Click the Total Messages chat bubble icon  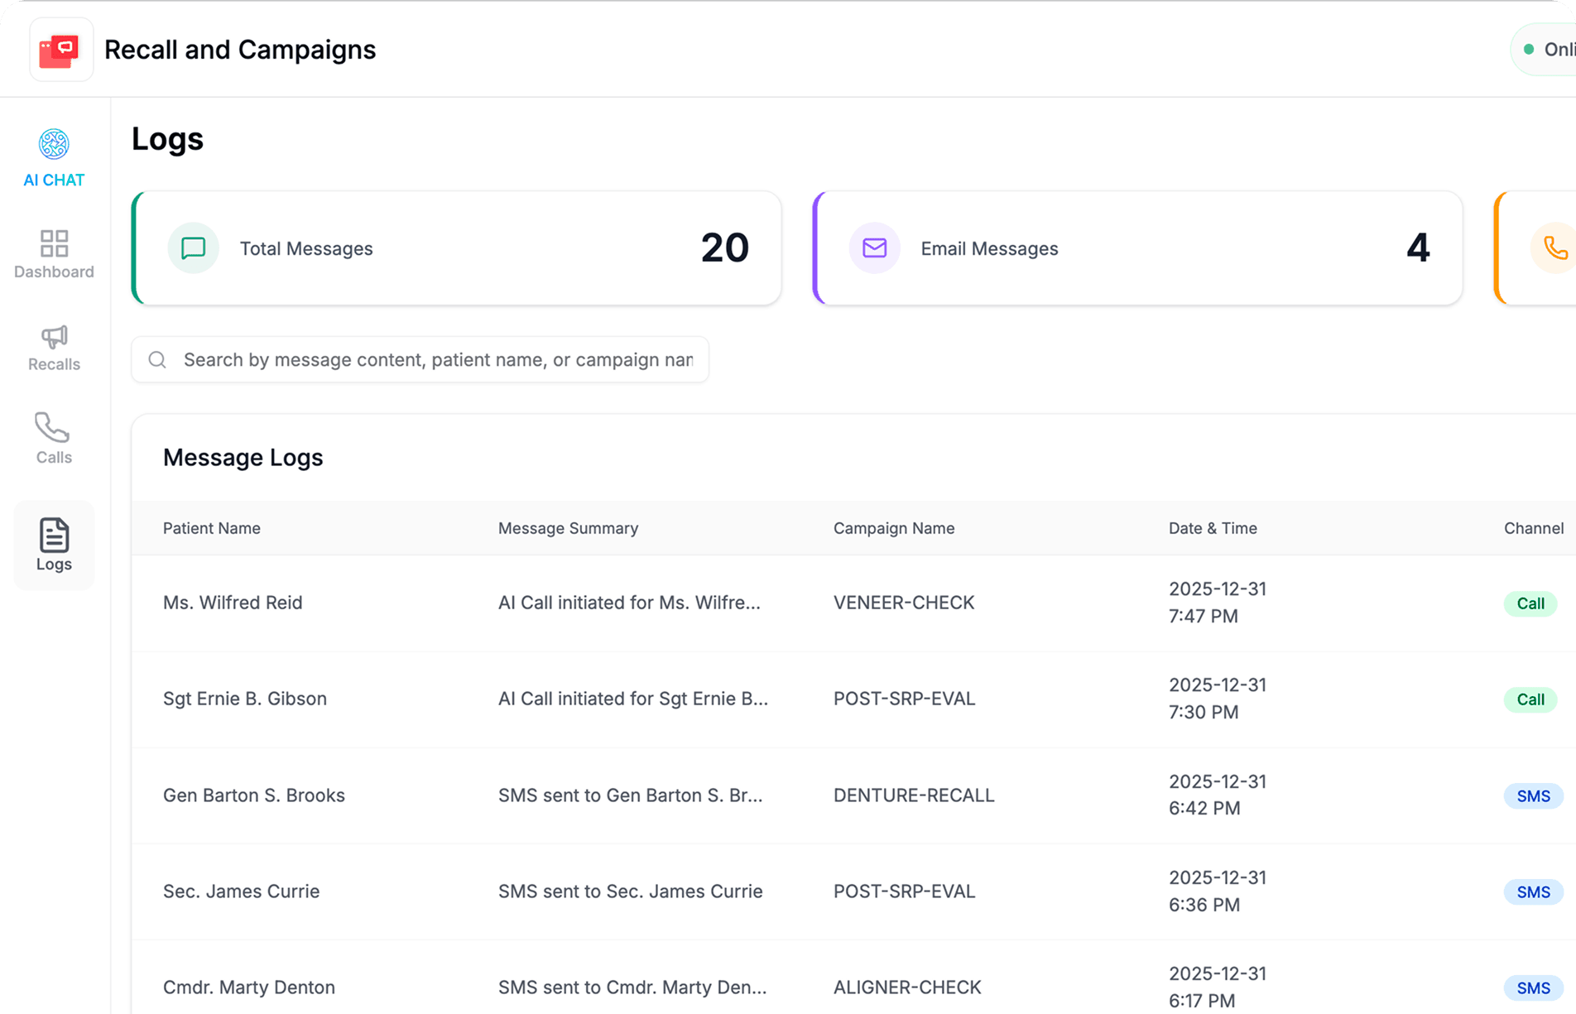[x=193, y=248]
